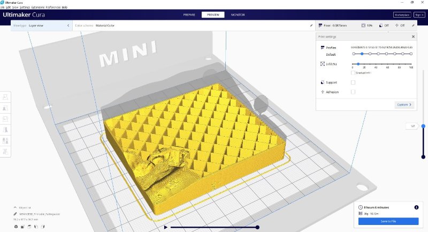428x232 pixels.
Task: Switch to 3D perspective camera view
Action: point(16,227)
